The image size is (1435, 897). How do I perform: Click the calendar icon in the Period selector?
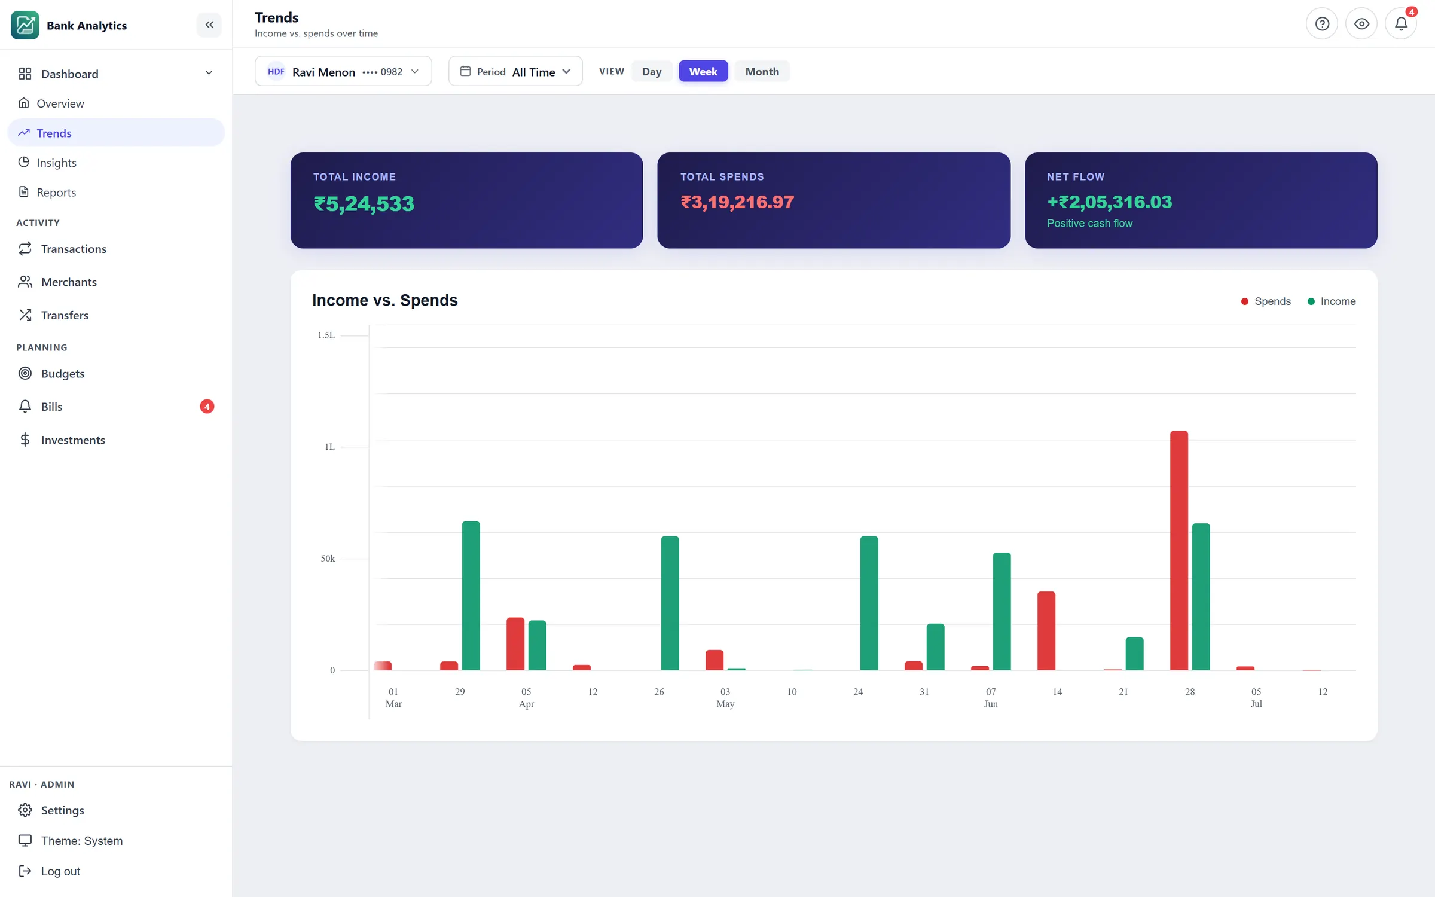coord(465,71)
